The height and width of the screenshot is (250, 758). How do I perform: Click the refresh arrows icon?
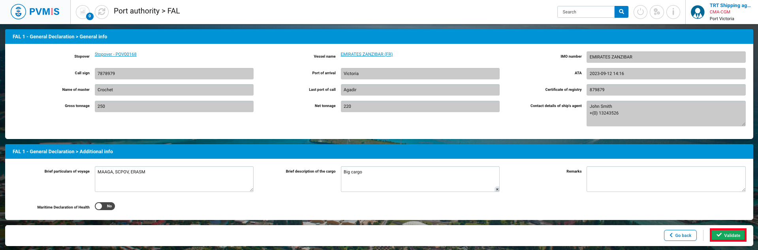102,12
